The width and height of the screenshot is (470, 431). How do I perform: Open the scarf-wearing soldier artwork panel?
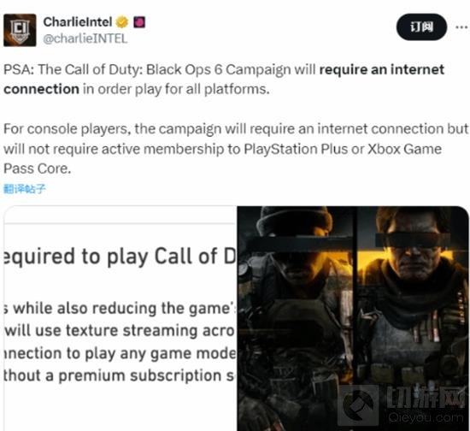pos(413,318)
